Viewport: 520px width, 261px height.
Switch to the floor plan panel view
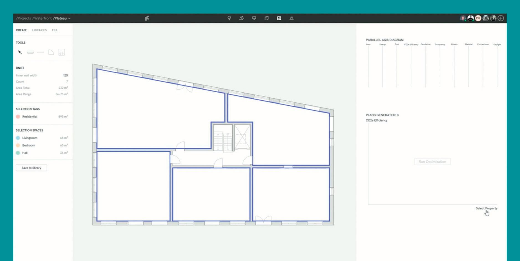click(279, 18)
